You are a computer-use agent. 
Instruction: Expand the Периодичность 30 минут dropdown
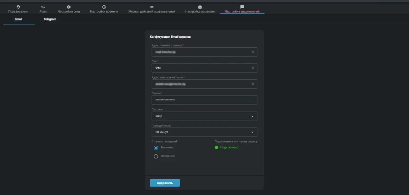(204, 132)
